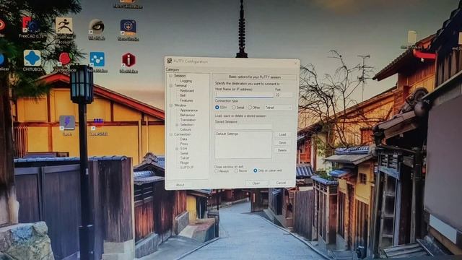Select Data under Connection
462x260 pixels.
(183, 139)
